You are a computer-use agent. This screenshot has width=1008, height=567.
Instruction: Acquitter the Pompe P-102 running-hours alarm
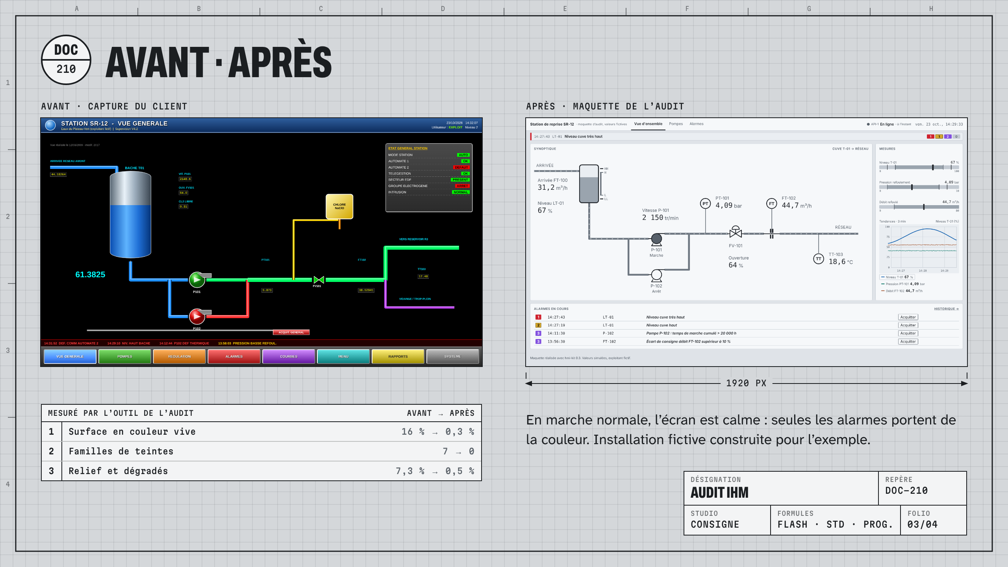pyautogui.click(x=908, y=333)
